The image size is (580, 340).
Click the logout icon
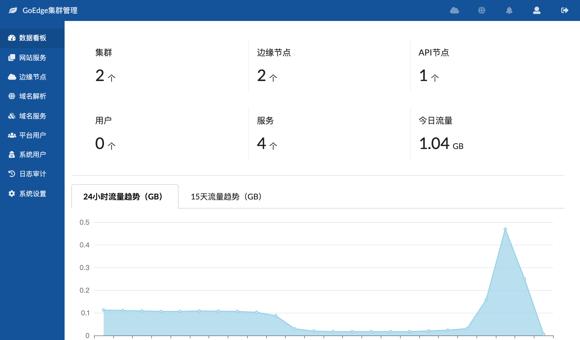[x=564, y=10]
